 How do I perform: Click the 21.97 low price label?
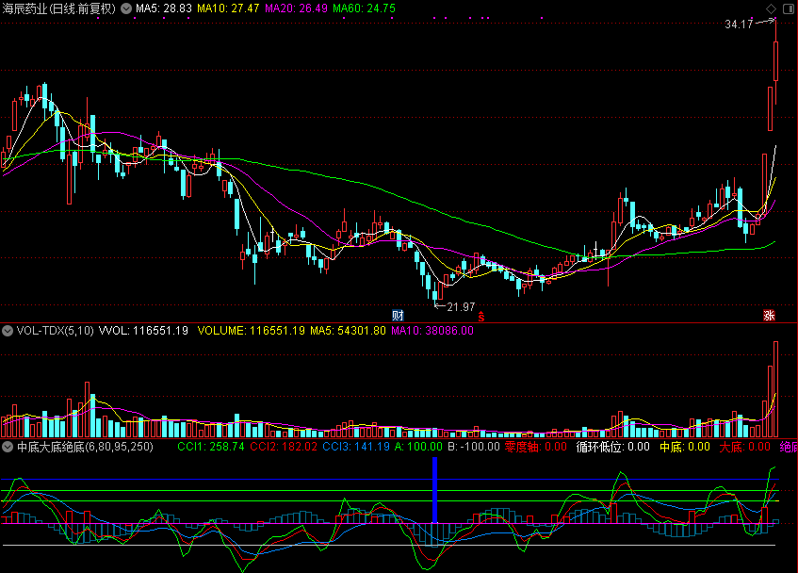[x=461, y=307]
